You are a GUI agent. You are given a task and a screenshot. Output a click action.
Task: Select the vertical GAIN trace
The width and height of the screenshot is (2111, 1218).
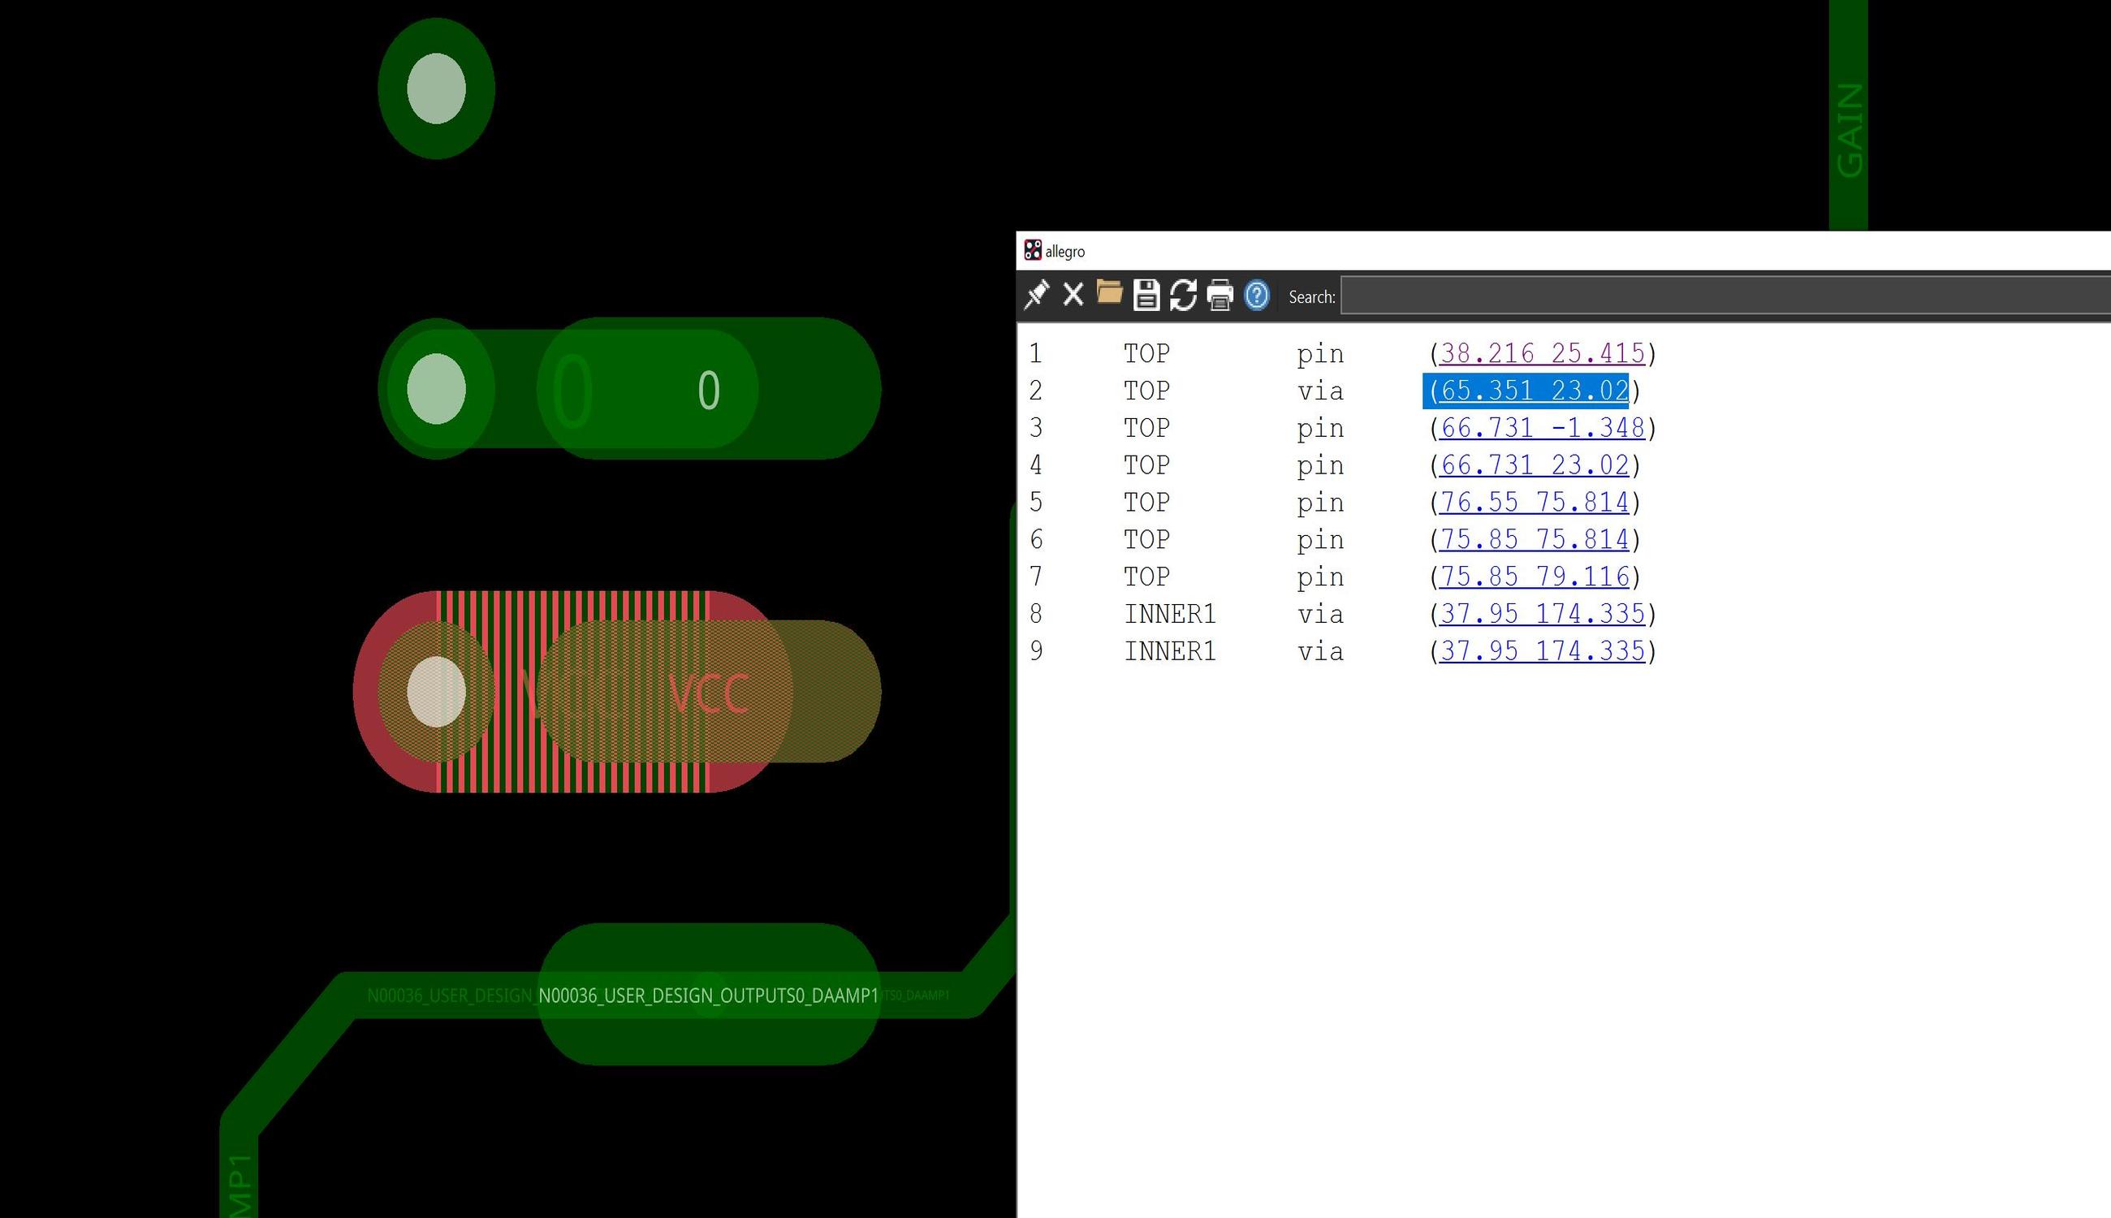pyautogui.click(x=1849, y=114)
